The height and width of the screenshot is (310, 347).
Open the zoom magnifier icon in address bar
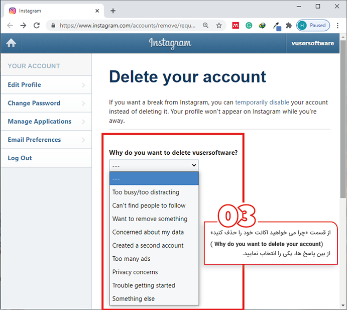[x=205, y=26]
